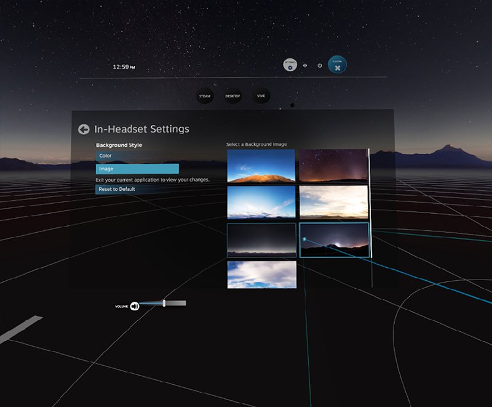This screenshot has width=492, height=407.
Task: Adjust the volume slider handle
Action: [164, 303]
